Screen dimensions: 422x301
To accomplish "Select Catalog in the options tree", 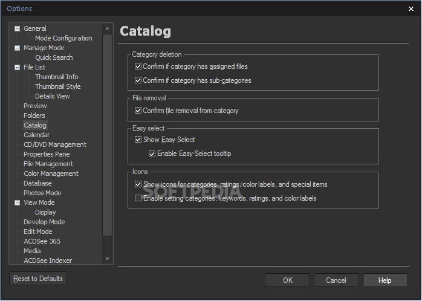I will point(35,125).
